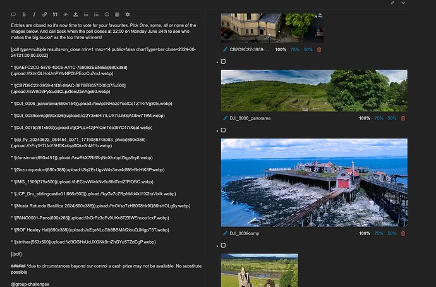Click the DJI_0006_panorama caption text
Viewport: 436px width, 287px height.
[x=250, y=118]
